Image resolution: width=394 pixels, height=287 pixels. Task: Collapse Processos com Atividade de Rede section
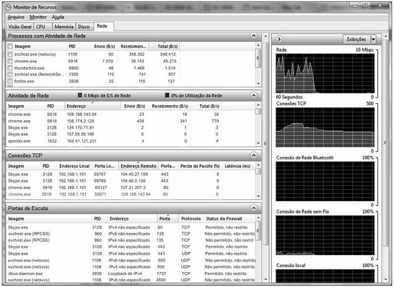pos(253,37)
